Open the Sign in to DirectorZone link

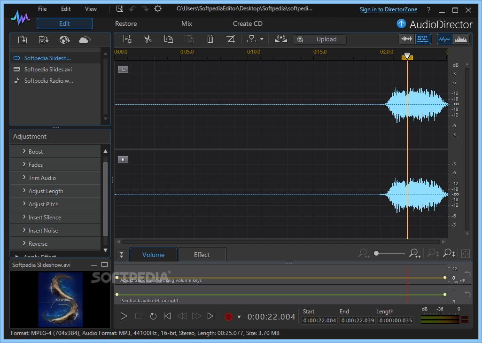389,9
